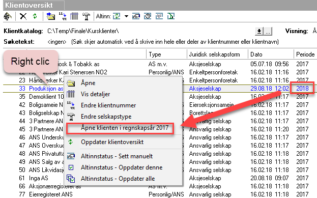Image resolution: width=317 pixels, height=198 pixels.
Task: Sort by the Periode column header
Action: coord(305,54)
